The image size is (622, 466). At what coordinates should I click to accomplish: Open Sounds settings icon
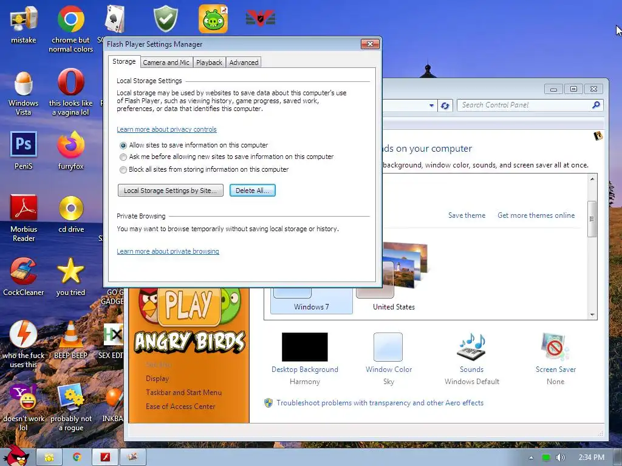[x=471, y=346]
